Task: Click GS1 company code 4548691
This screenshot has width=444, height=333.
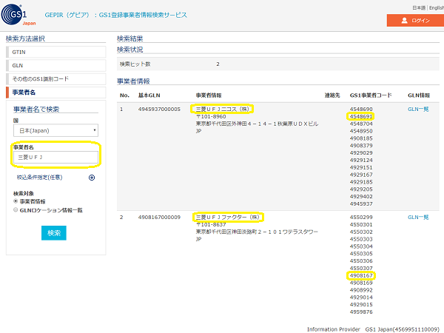Action: click(x=361, y=116)
